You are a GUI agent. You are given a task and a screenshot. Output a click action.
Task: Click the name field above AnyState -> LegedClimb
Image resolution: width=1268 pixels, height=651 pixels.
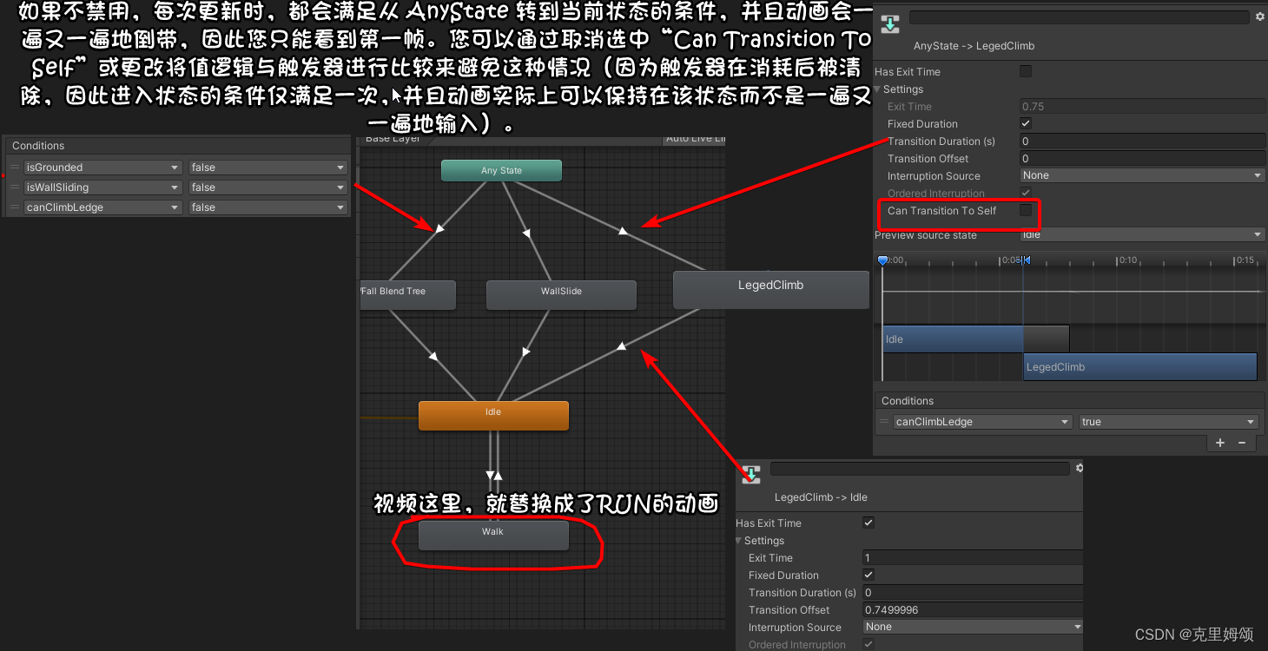coord(1079,17)
